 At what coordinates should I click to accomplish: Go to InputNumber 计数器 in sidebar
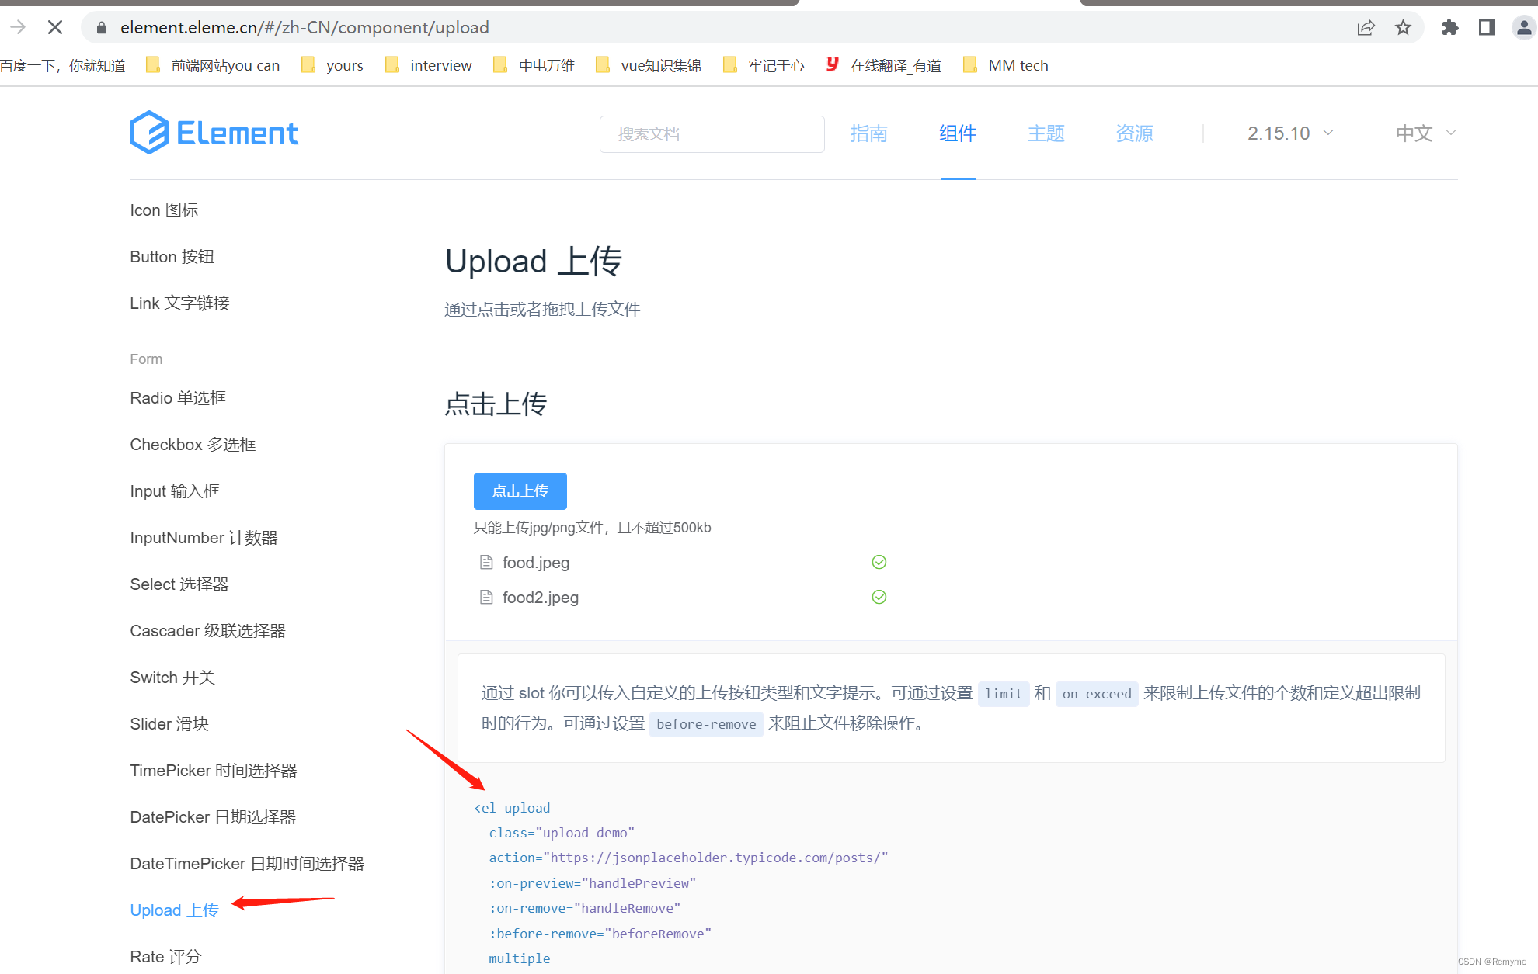pos(204,538)
